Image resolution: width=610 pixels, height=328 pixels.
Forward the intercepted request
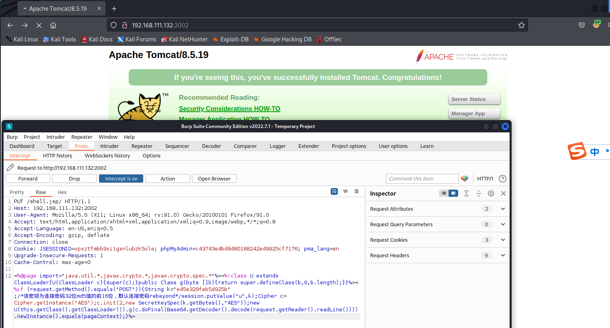pyautogui.click(x=28, y=179)
